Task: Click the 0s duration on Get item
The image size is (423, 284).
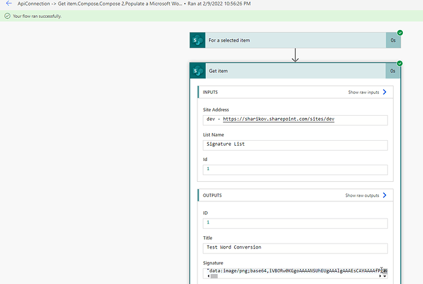Action: [393, 71]
